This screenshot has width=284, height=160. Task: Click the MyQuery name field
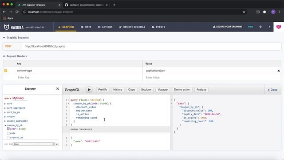point(20,98)
